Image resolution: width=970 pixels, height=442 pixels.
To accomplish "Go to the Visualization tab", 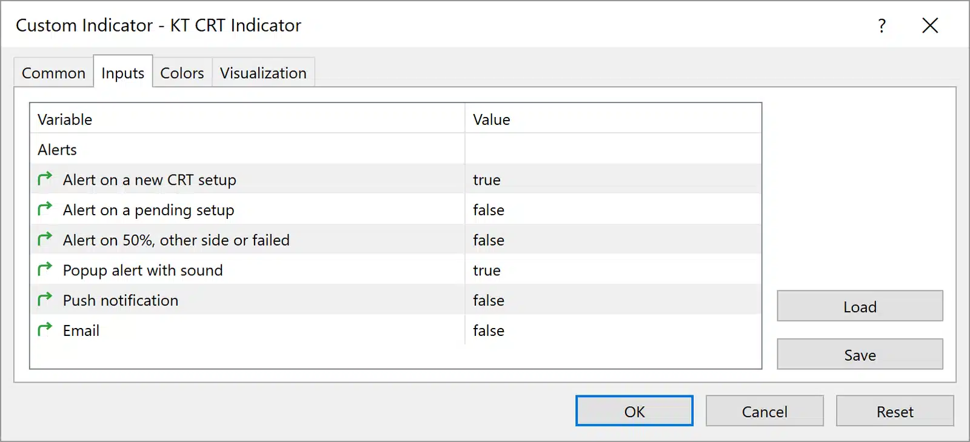I will click(x=263, y=73).
